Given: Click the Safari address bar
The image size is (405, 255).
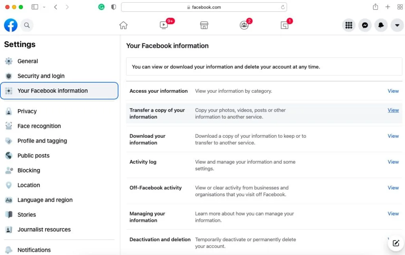Looking at the screenshot, I should 204,7.
